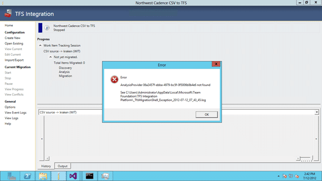Viewport: 322px width, 181px height.
Task: Select 'CSV source -> kraken (WIT)' progress row
Action: point(62,51)
